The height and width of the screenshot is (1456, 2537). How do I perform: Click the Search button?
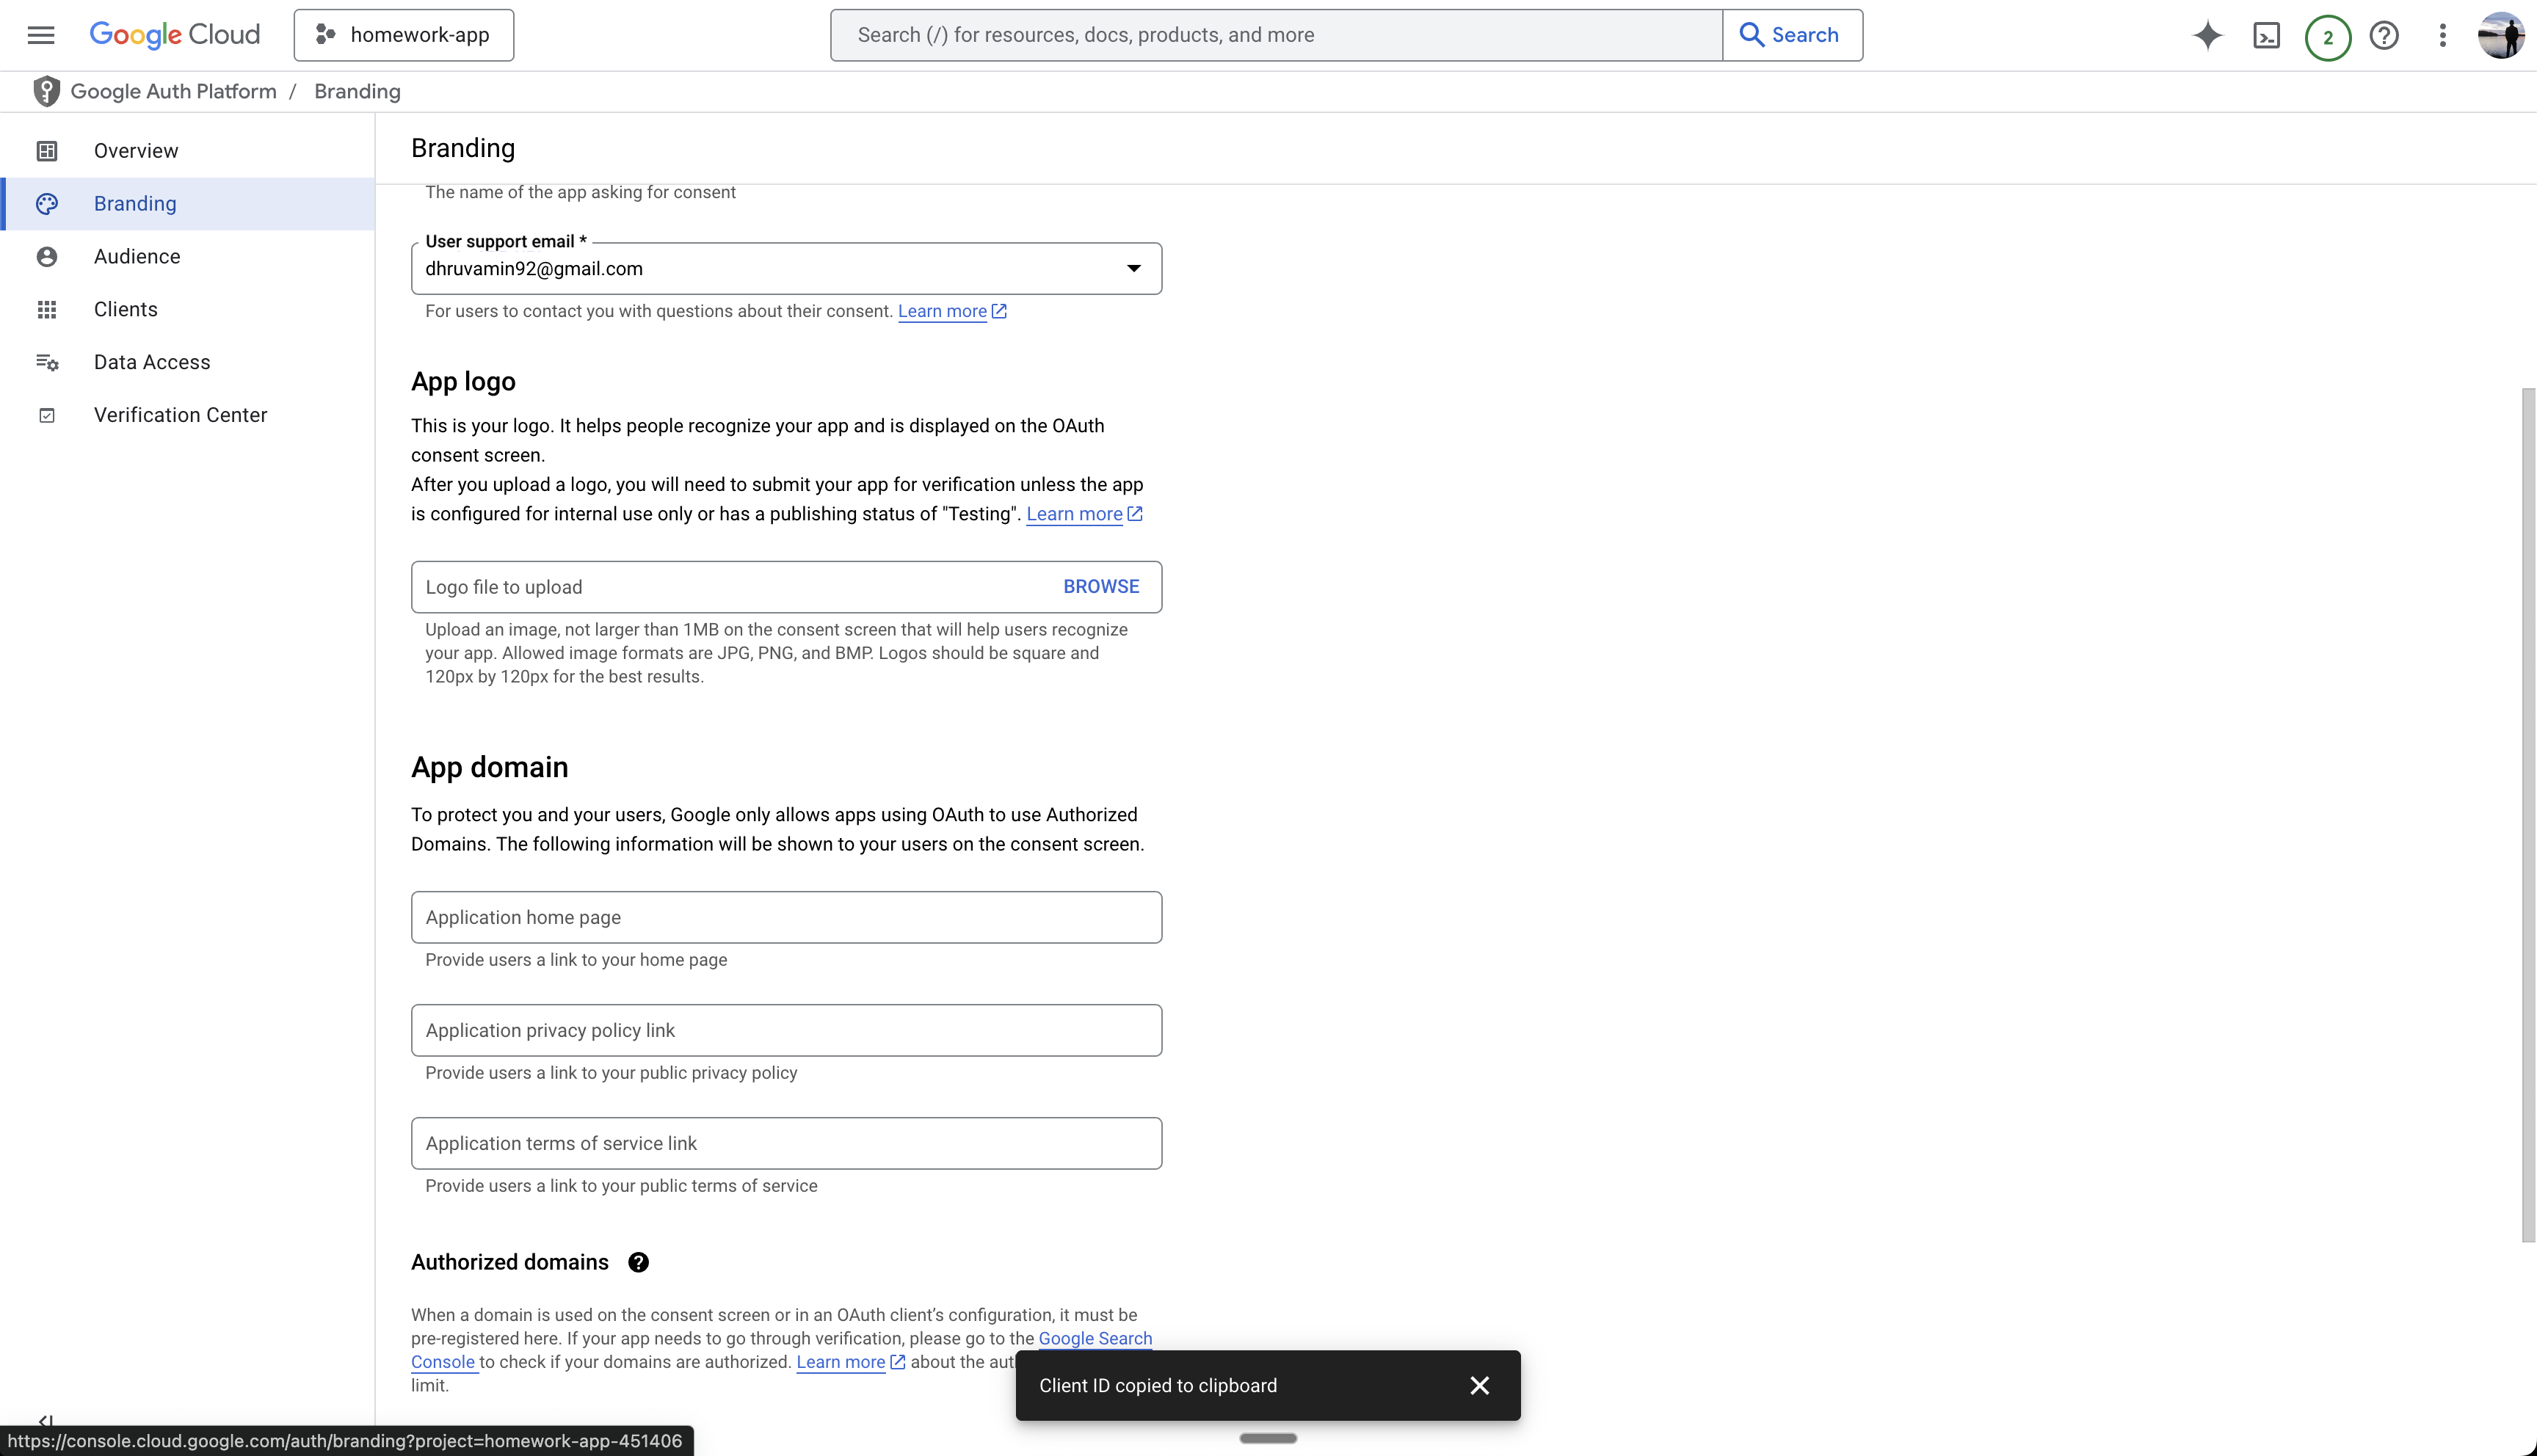pos(1792,35)
